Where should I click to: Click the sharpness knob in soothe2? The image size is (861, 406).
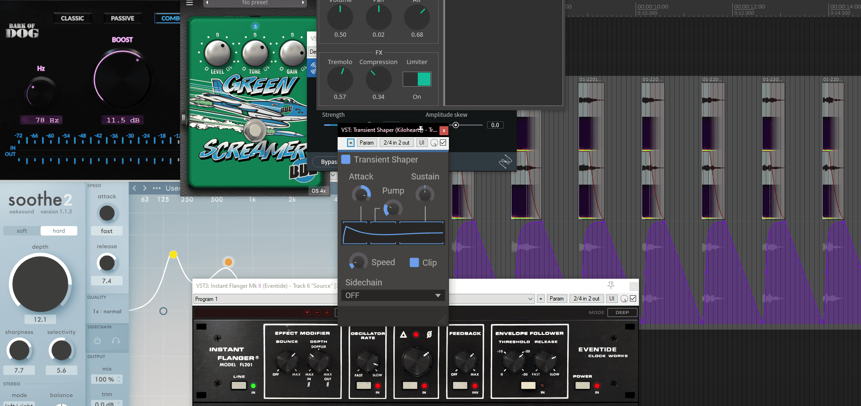[19, 350]
